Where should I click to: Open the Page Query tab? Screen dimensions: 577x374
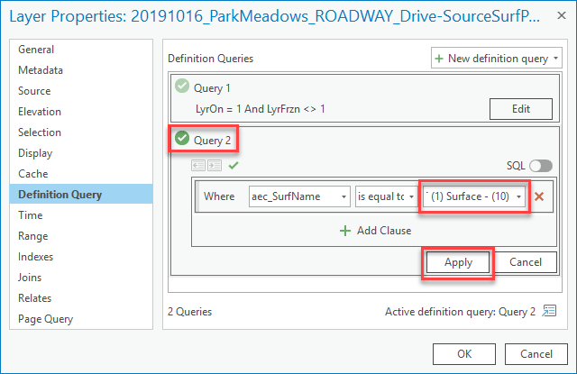click(46, 319)
